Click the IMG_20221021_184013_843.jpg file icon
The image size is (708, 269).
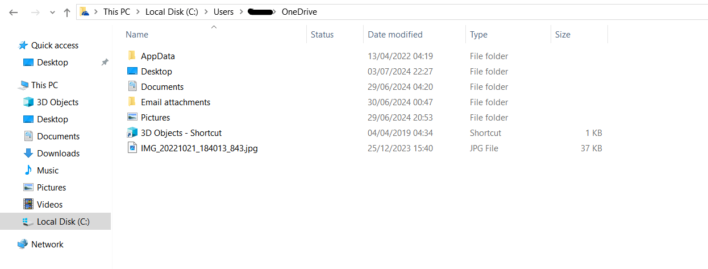pos(132,148)
